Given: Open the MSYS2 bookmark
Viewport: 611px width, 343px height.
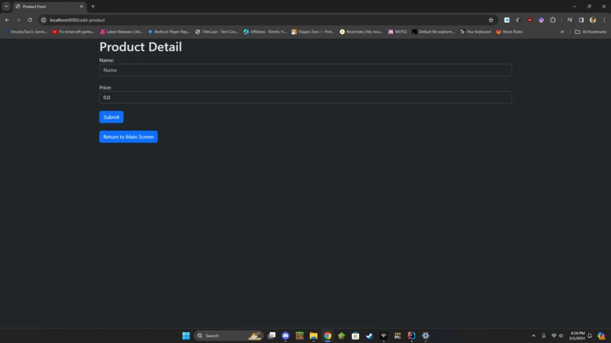Looking at the screenshot, I should click(397, 32).
